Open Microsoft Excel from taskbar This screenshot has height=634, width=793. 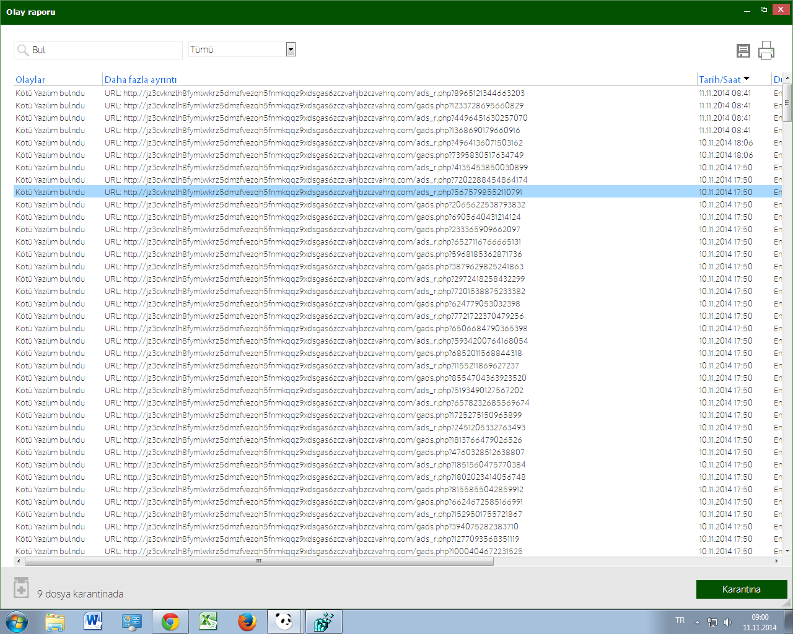209,622
